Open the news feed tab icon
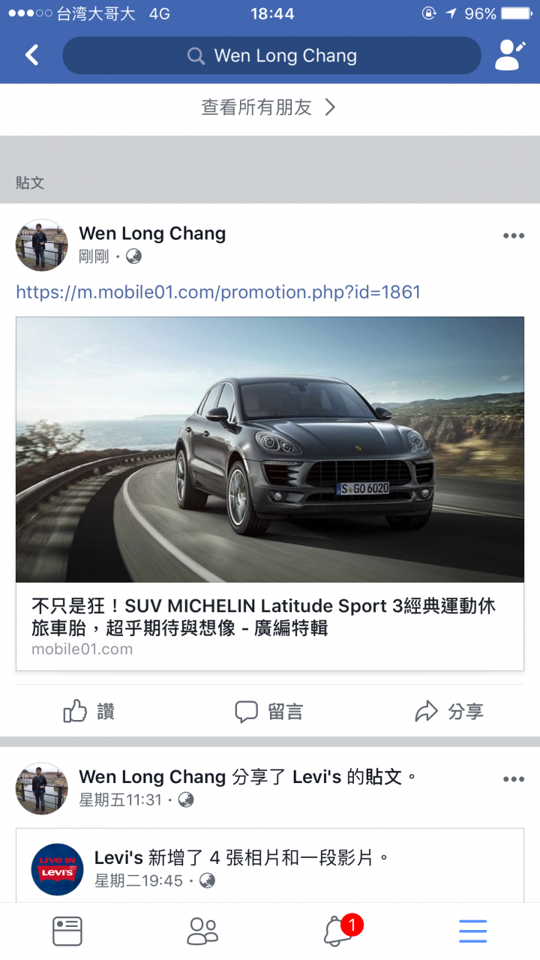 point(67,931)
